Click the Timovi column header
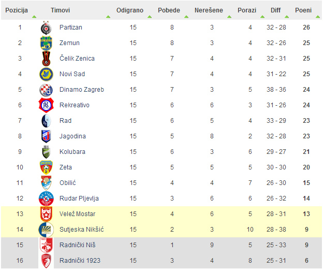 (61, 10)
